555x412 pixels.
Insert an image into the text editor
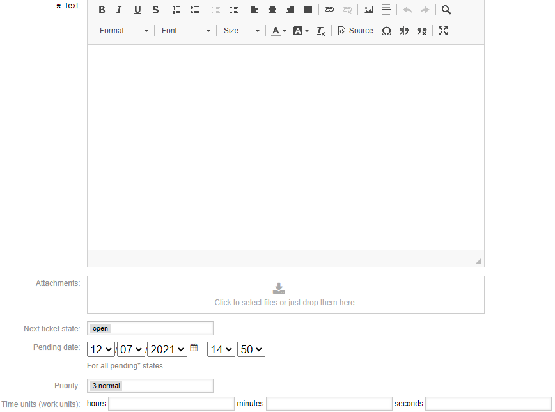point(368,10)
